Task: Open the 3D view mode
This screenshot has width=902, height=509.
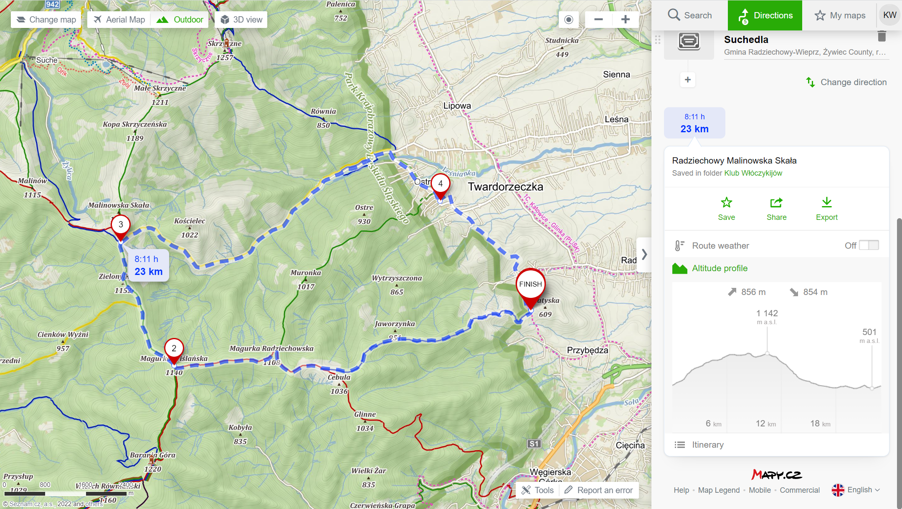Action: coord(241,20)
